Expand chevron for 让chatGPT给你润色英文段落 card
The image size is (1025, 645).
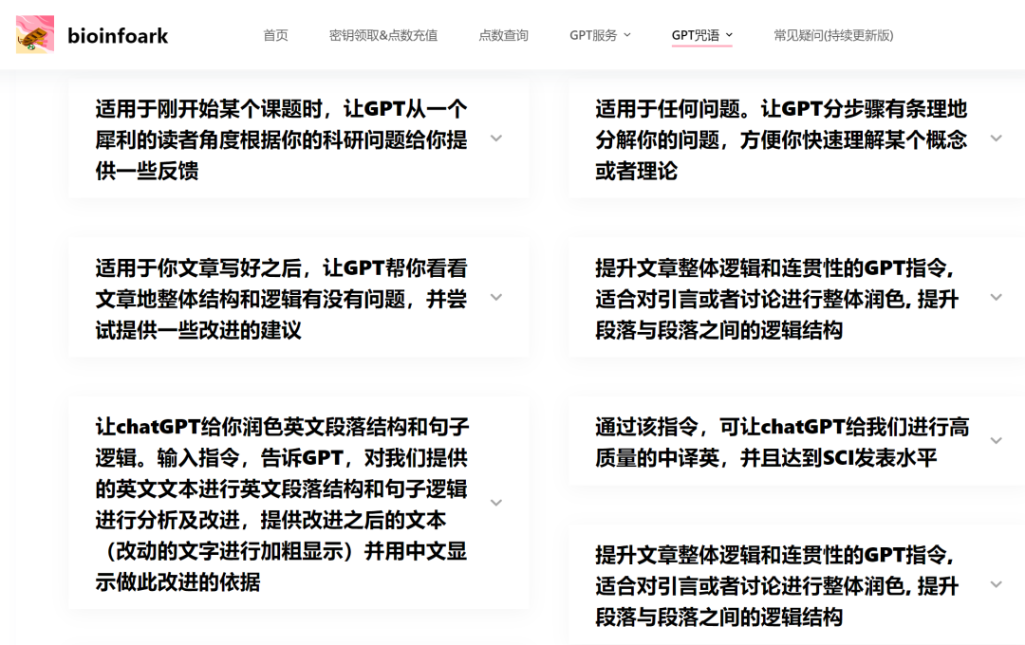(496, 503)
